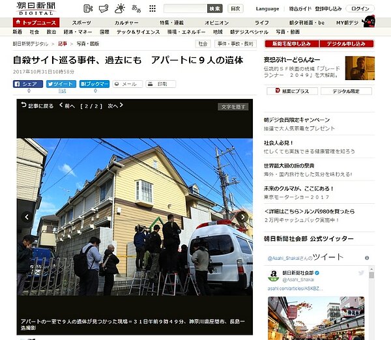391x340 pixels.
Task: Send article by メール
Action: [128, 84]
